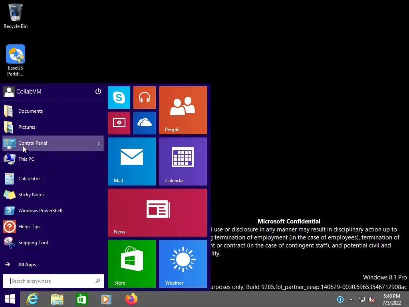Open the Weather tile
The height and width of the screenshot is (307, 409).
click(183, 264)
